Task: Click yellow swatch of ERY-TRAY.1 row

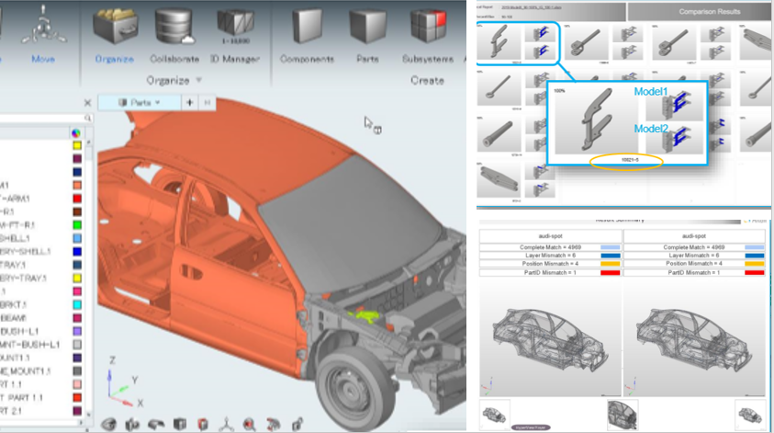Action: tap(77, 279)
